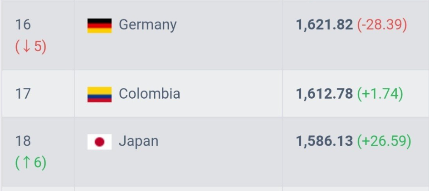429x191 pixels.
Task: Click Germany's points total 1,621.82
Action: click(x=324, y=25)
